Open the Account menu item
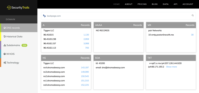The width and height of the screenshot is (199, 93). point(188,4)
